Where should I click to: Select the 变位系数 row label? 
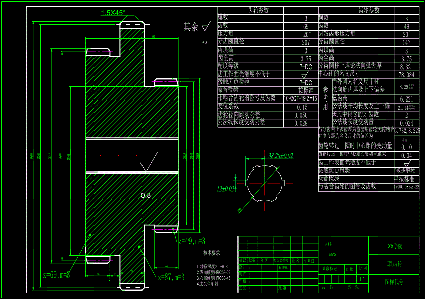228,106
